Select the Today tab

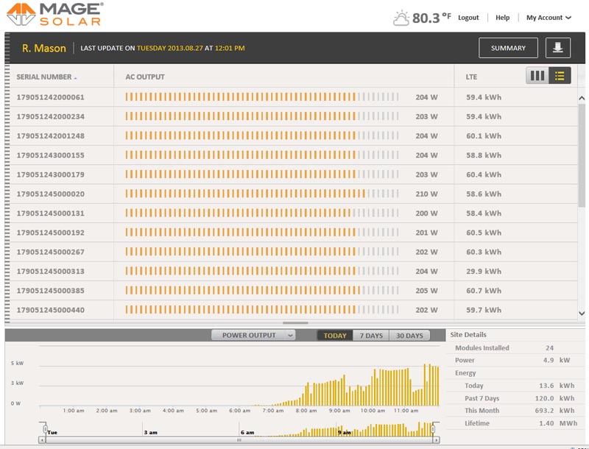335,336
